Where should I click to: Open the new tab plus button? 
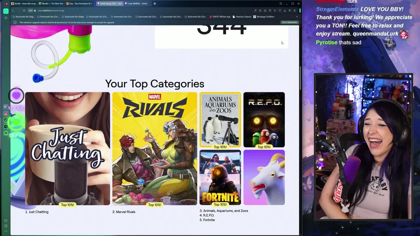pos(155,4)
